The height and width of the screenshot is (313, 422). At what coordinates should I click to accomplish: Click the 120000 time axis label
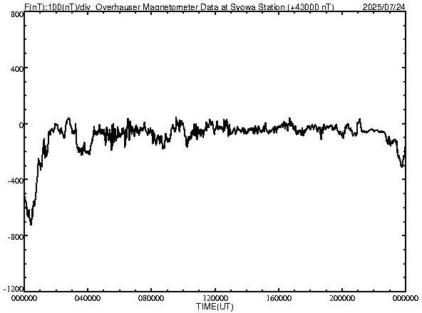coord(215,298)
